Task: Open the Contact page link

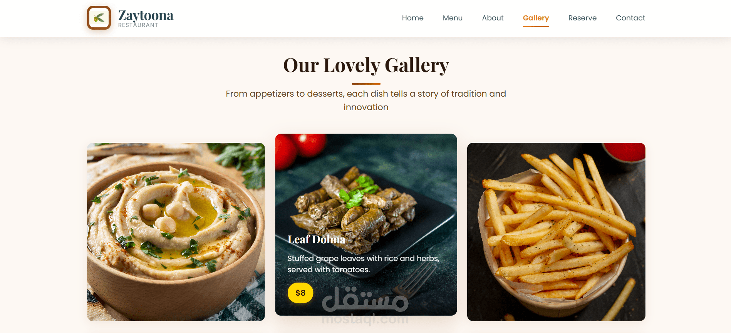Action: pyautogui.click(x=630, y=18)
